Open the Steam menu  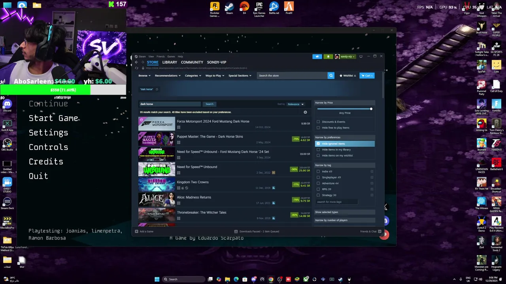[x=142, y=56]
